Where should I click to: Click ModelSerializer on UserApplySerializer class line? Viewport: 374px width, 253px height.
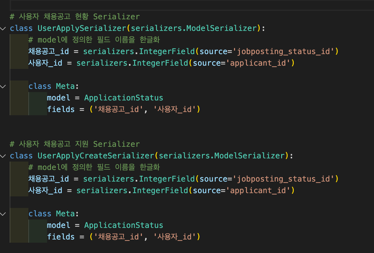pos(221,28)
